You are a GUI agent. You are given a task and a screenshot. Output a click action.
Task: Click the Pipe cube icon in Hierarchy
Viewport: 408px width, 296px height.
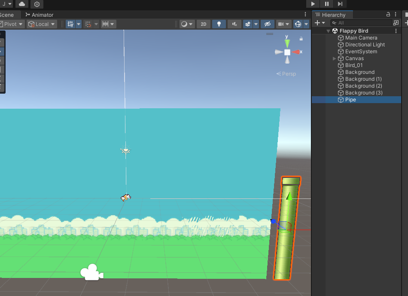(x=341, y=100)
